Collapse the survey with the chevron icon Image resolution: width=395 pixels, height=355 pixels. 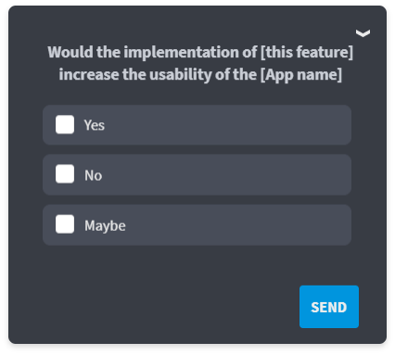pos(363,33)
